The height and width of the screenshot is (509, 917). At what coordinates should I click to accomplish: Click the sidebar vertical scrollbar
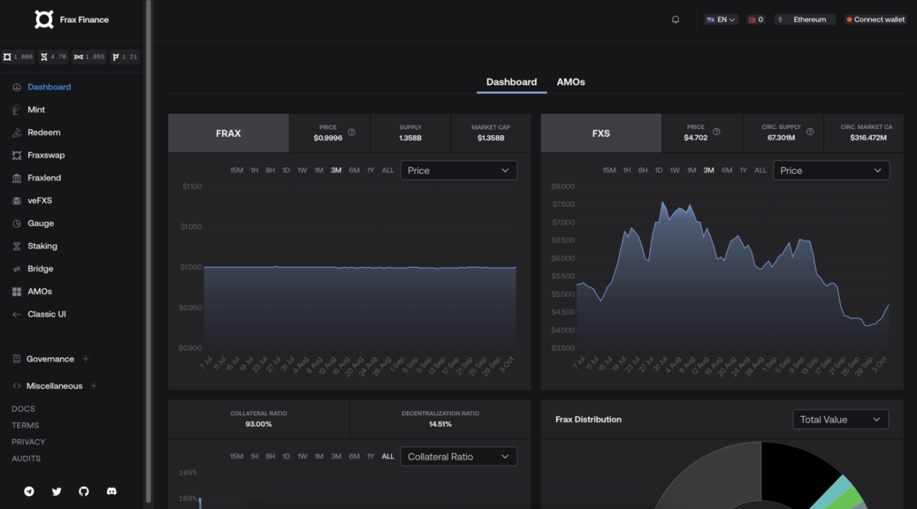point(148,251)
